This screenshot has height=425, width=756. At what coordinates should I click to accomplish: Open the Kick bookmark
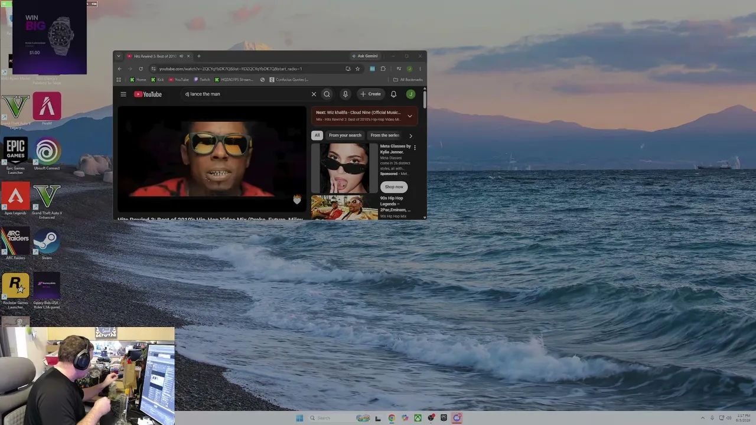(x=158, y=80)
